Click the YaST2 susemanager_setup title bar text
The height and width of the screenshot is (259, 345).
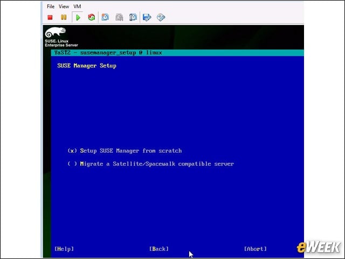coord(108,53)
